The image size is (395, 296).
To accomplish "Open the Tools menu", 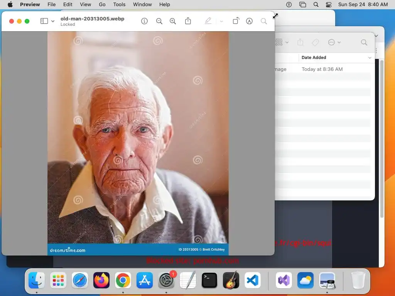I will click(120, 4).
